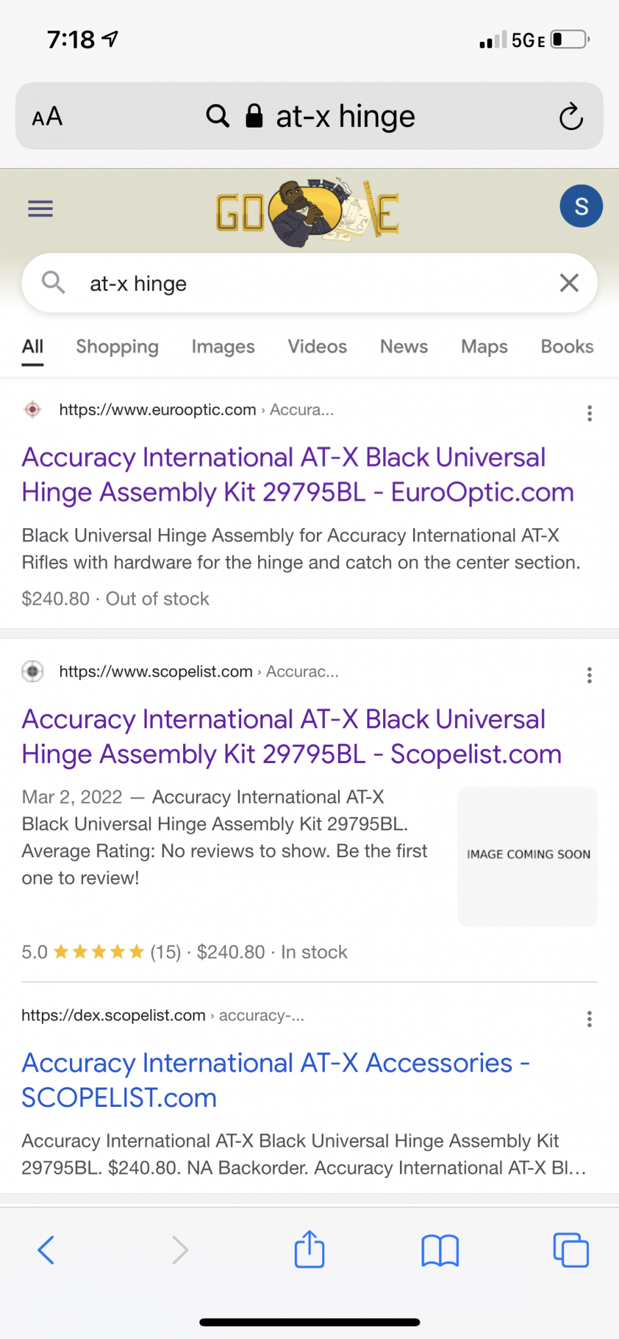Open Safari bookmarks icon
Viewport: 619px width, 1339px height.
pyautogui.click(x=440, y=1249)
